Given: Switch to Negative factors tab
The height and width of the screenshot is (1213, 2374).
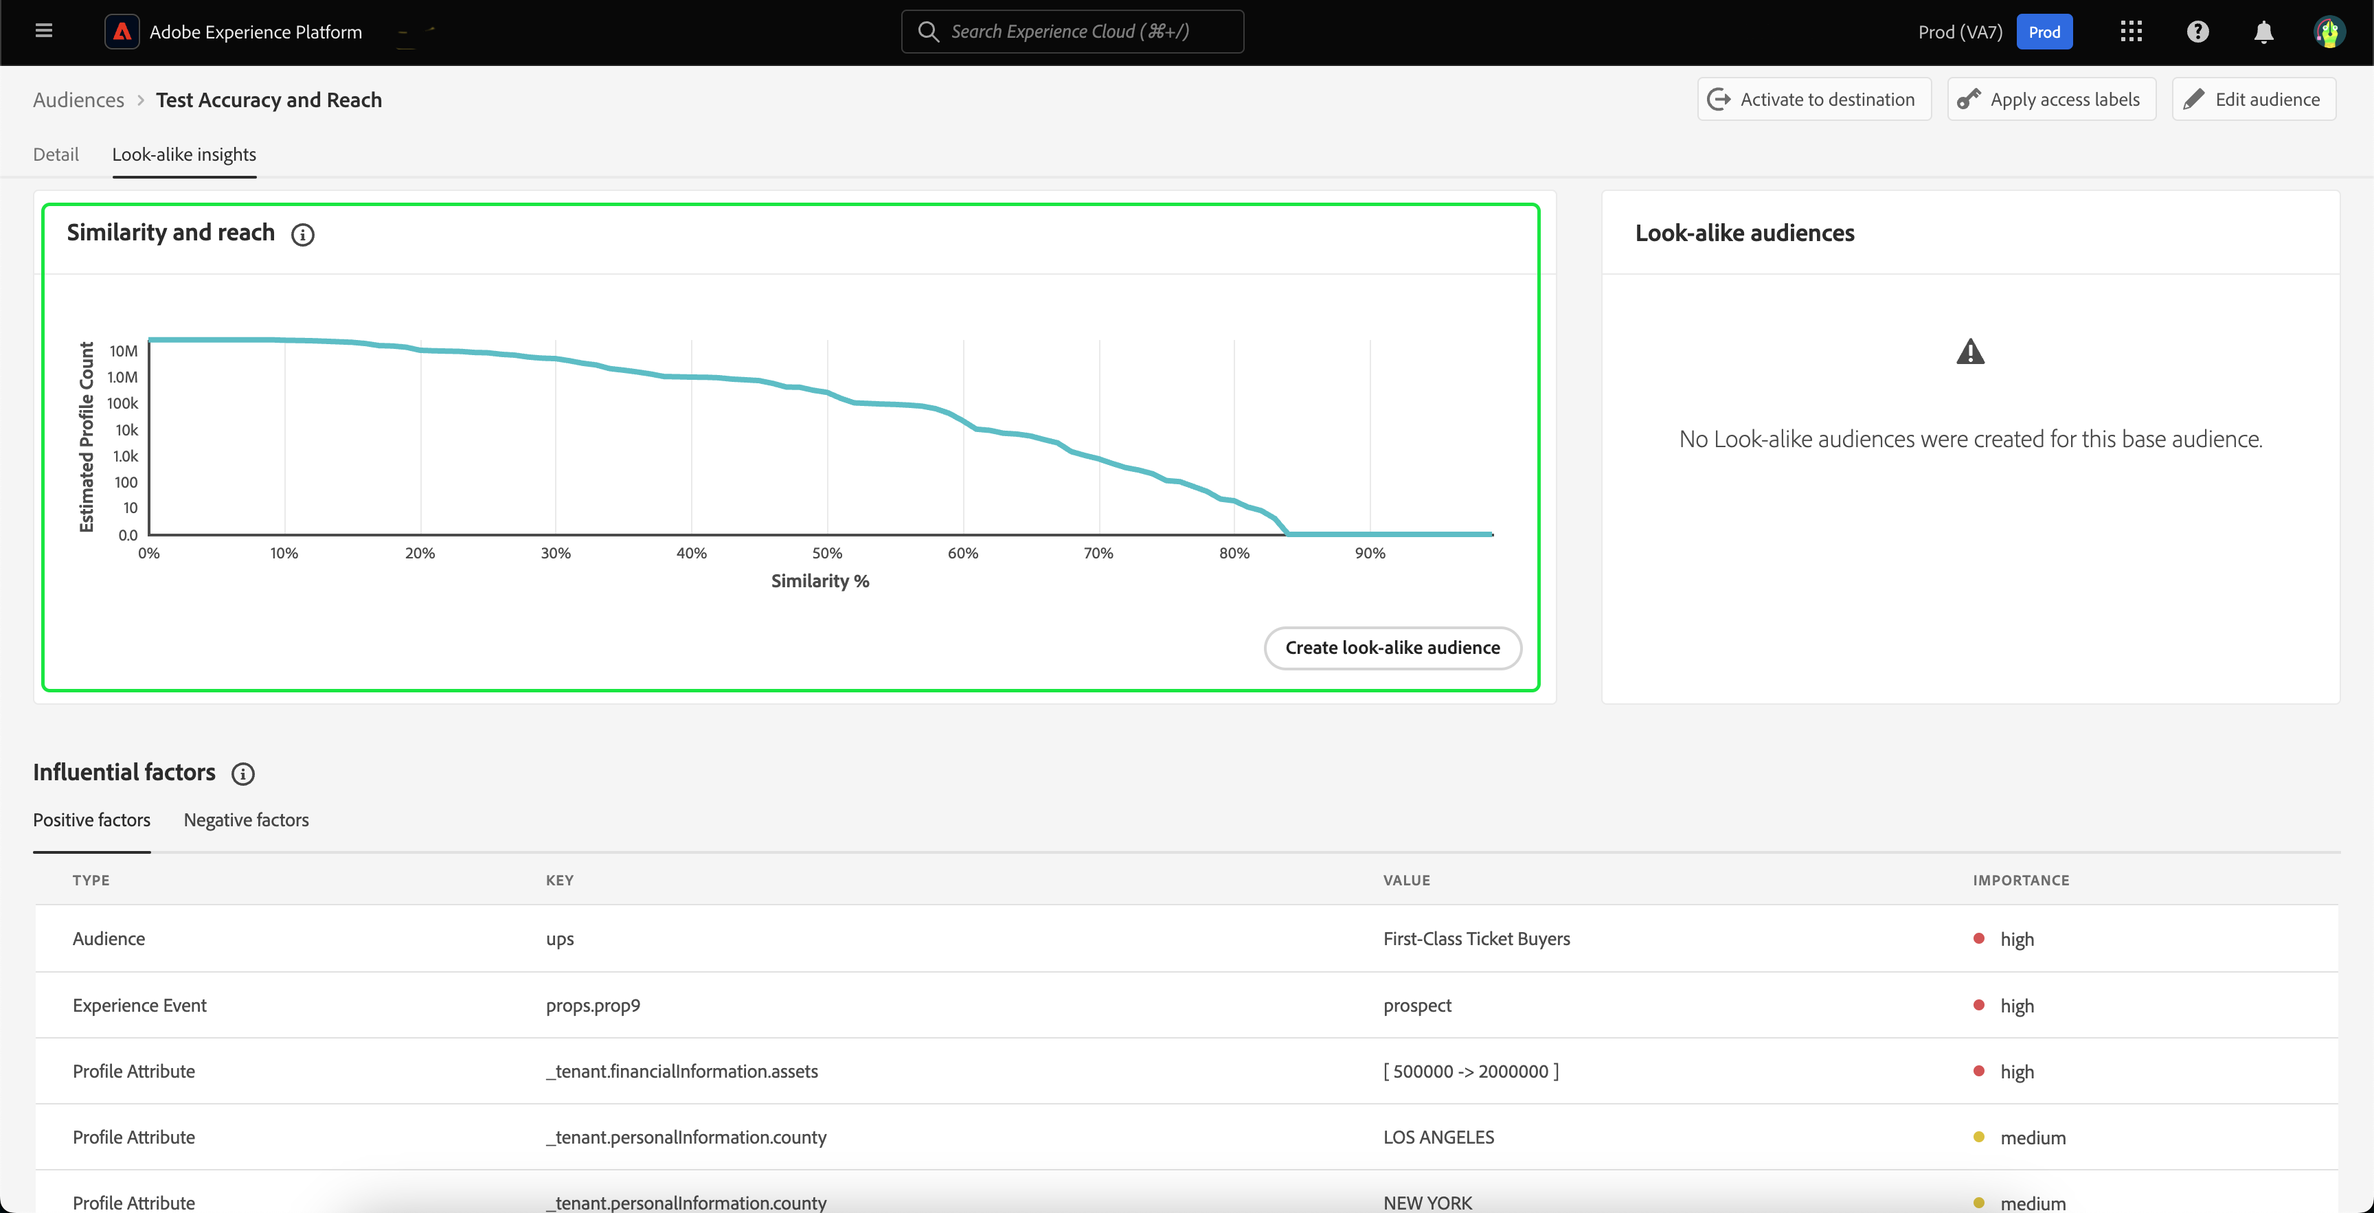Looking at the screenshot, I should pyautogui.click(x=246, y=819).
